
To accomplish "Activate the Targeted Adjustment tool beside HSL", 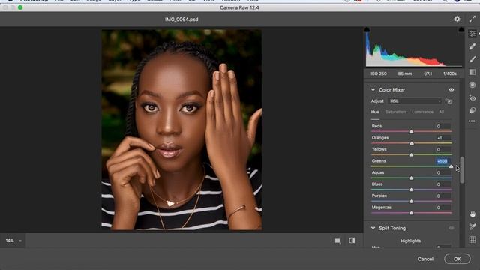I will tap(449, 101).
